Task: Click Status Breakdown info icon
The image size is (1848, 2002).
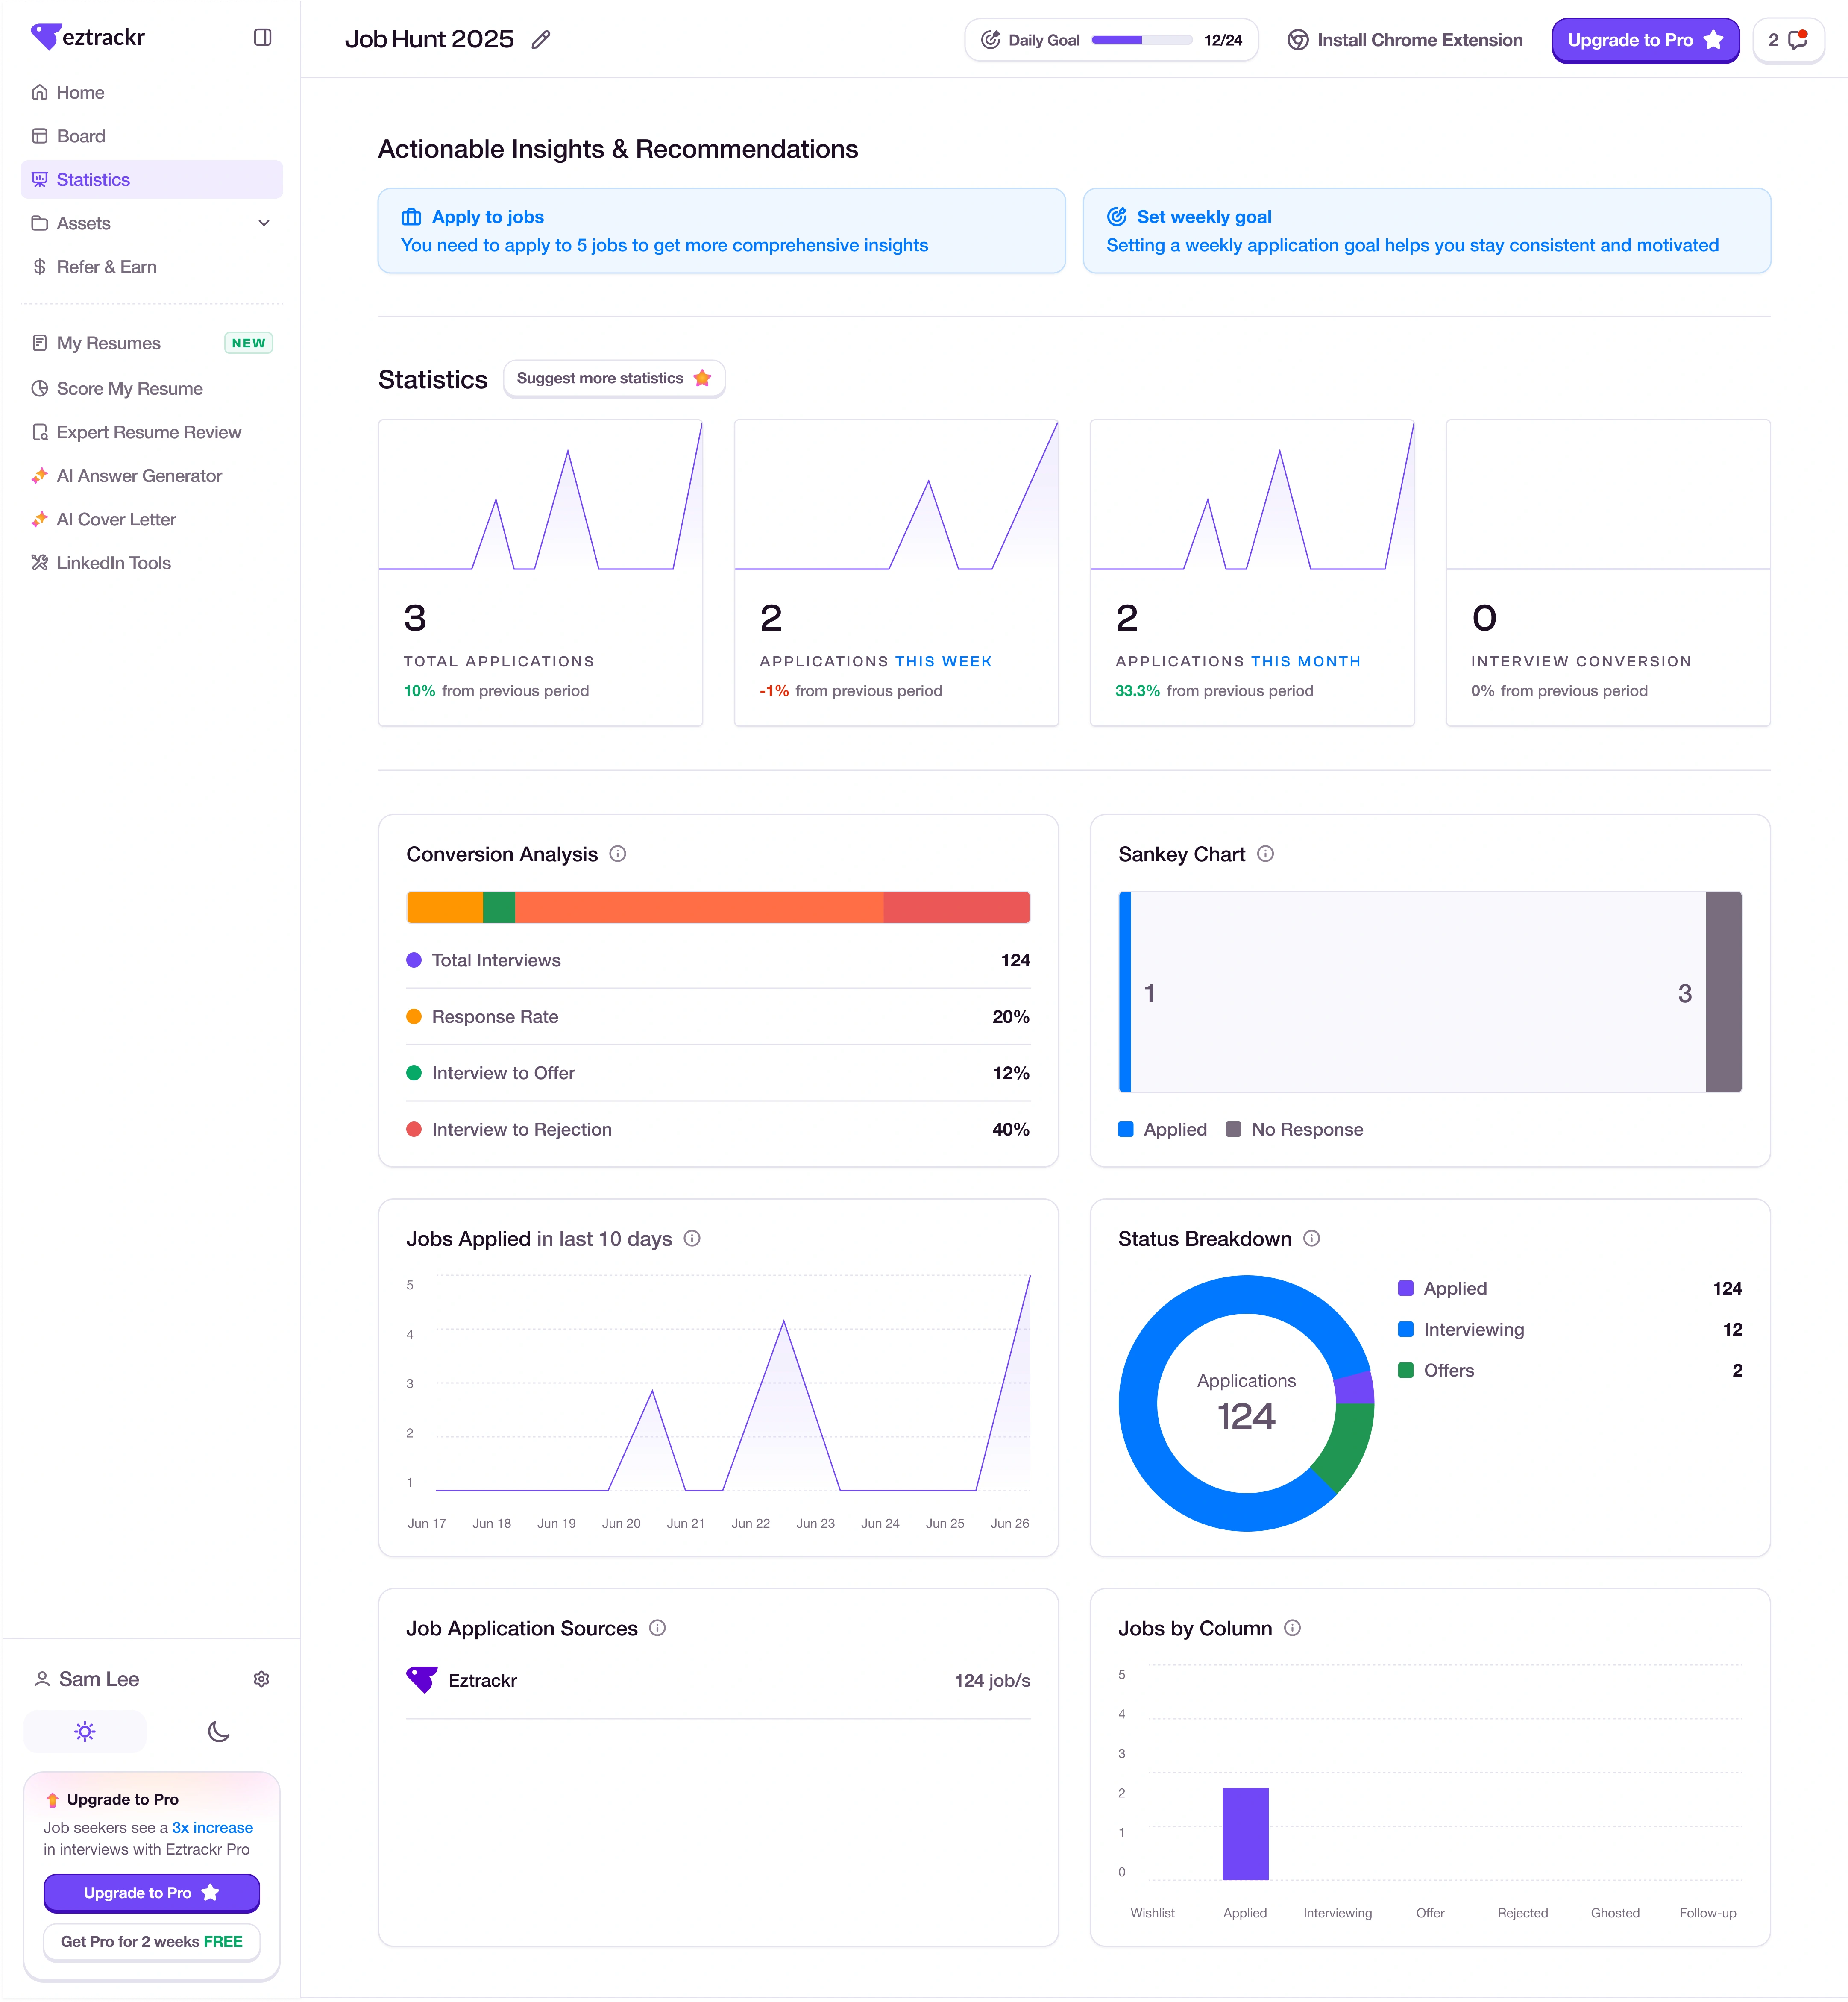Action: tap(1311, 1239)
